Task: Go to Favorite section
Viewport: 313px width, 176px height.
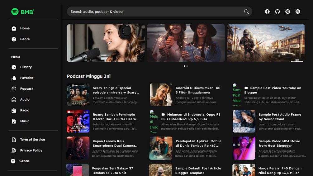Action: (x=26, y=78)
